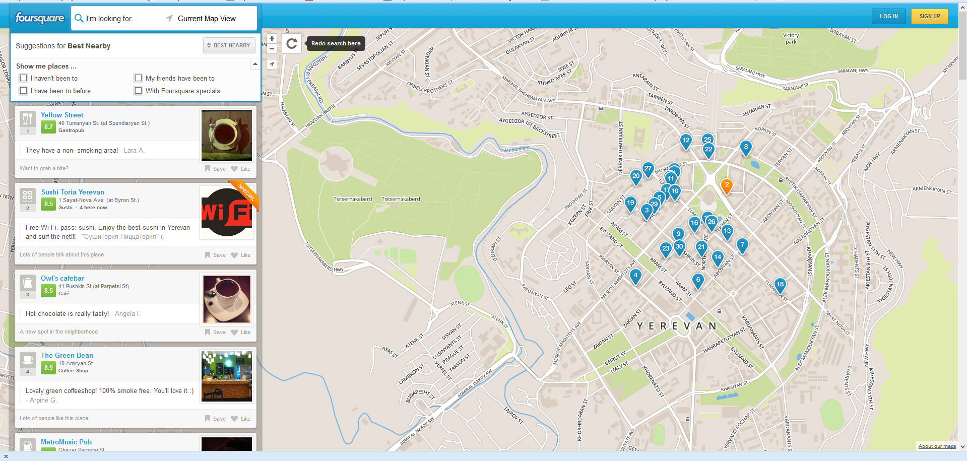Check "My friends have been to" filter
The height and width of the screenshot is (461, 967).
click(x=138, y=78)
